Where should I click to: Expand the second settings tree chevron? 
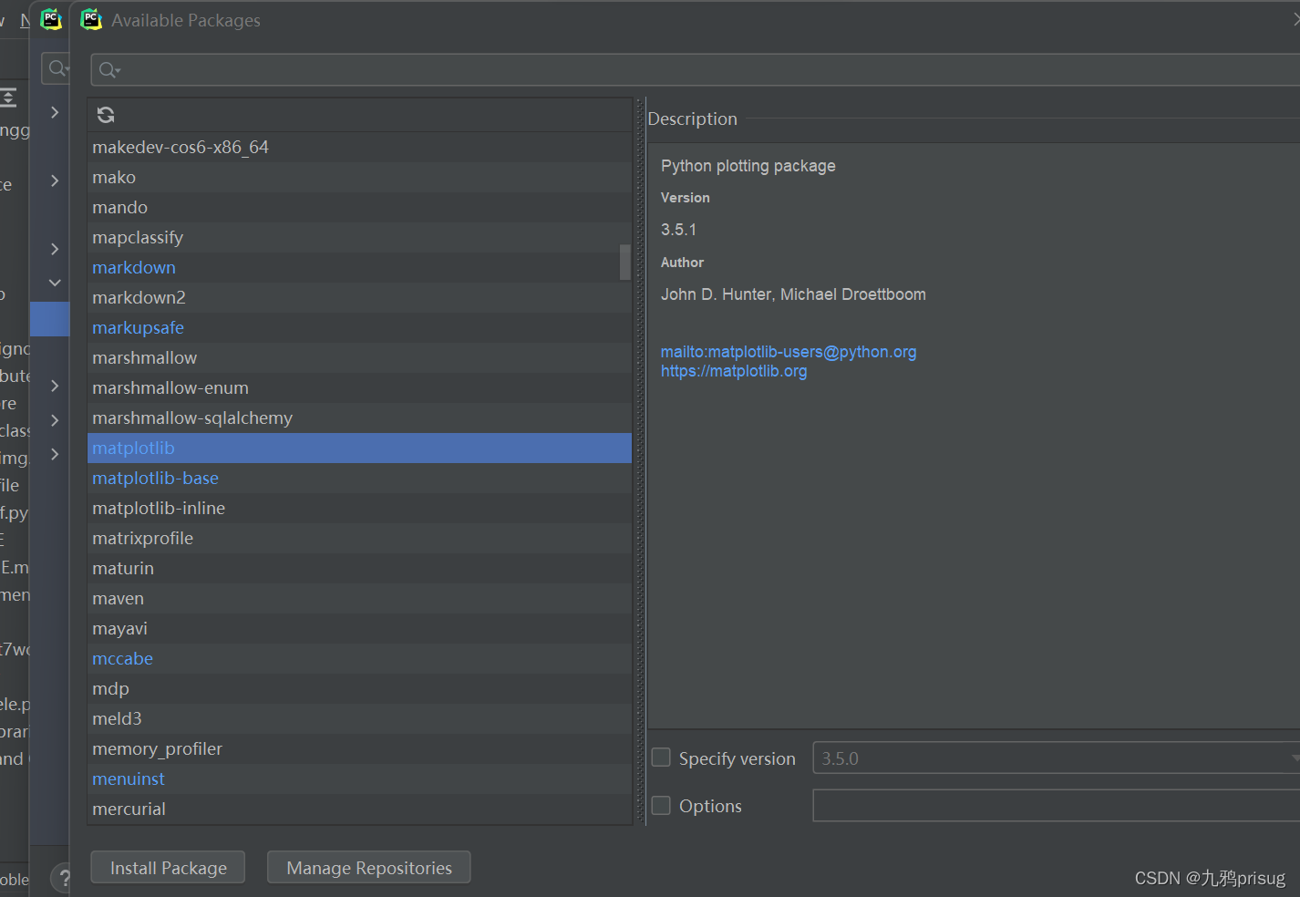(x=55, y=180)
